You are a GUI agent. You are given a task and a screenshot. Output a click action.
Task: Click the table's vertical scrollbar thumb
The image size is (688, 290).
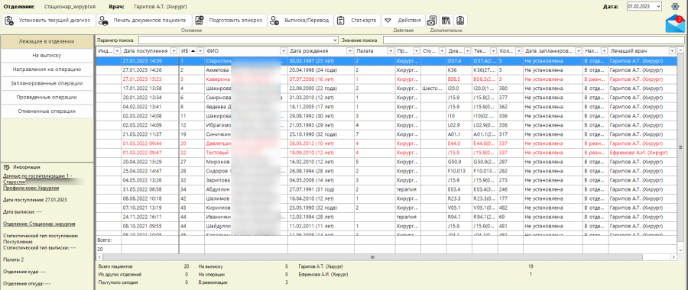point(680,147)
